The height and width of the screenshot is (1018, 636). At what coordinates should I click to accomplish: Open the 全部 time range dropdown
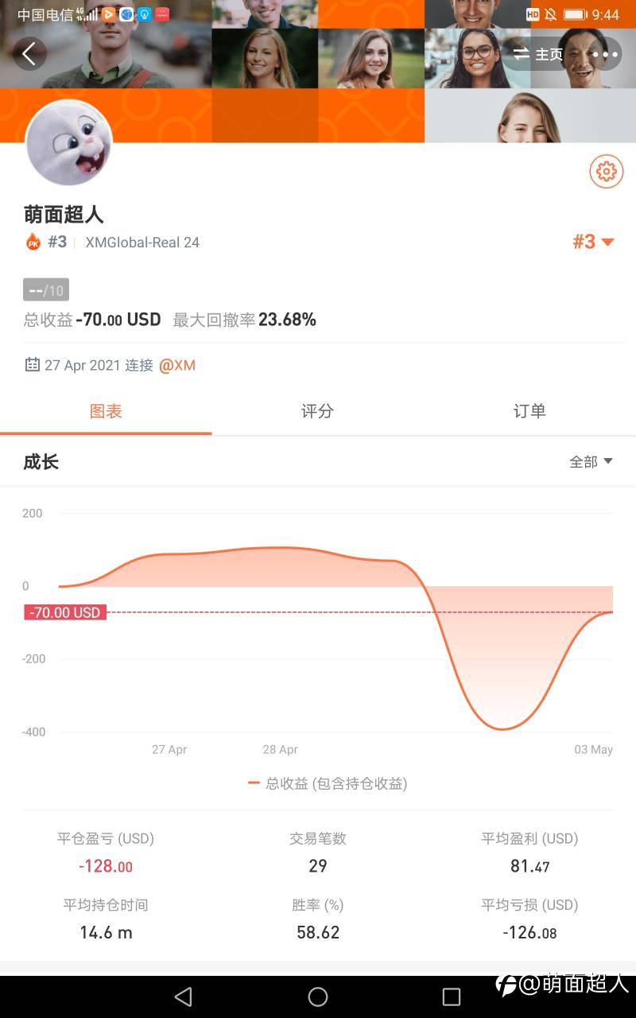[591, 462]
